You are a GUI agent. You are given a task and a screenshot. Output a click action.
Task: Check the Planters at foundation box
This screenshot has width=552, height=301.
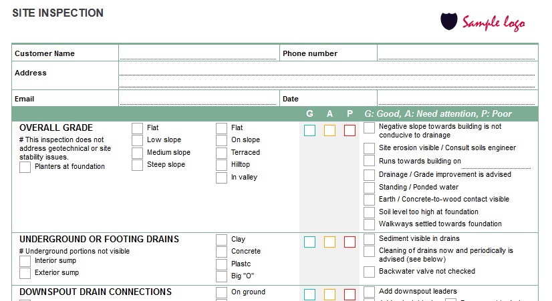pos(25,168)
